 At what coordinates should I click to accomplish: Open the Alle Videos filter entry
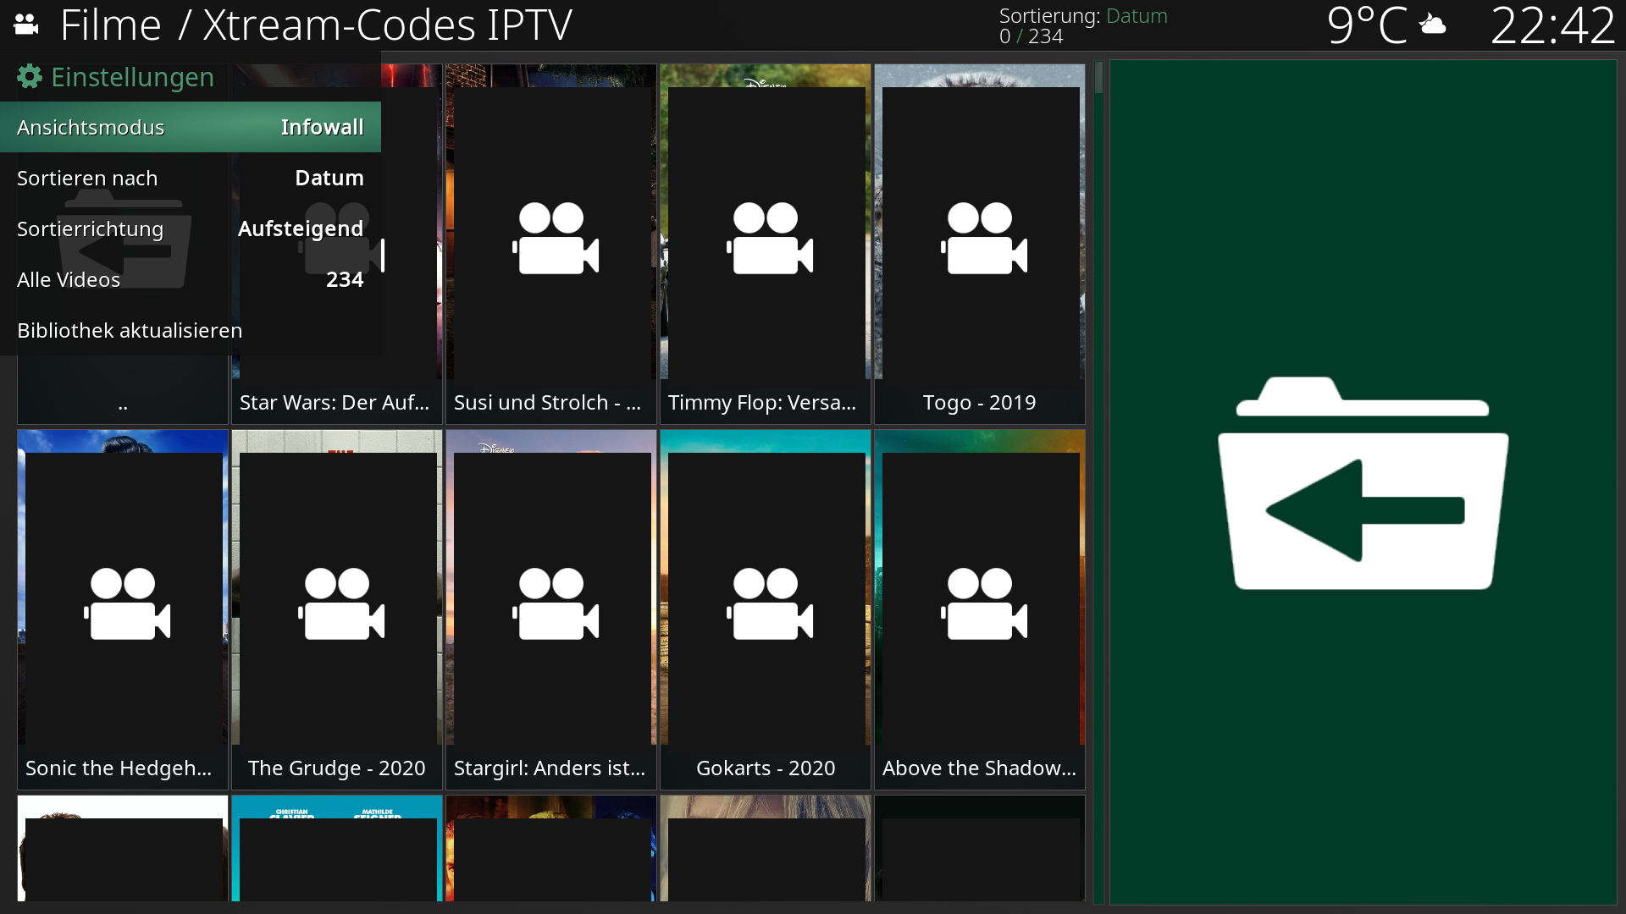coord(191,279)
